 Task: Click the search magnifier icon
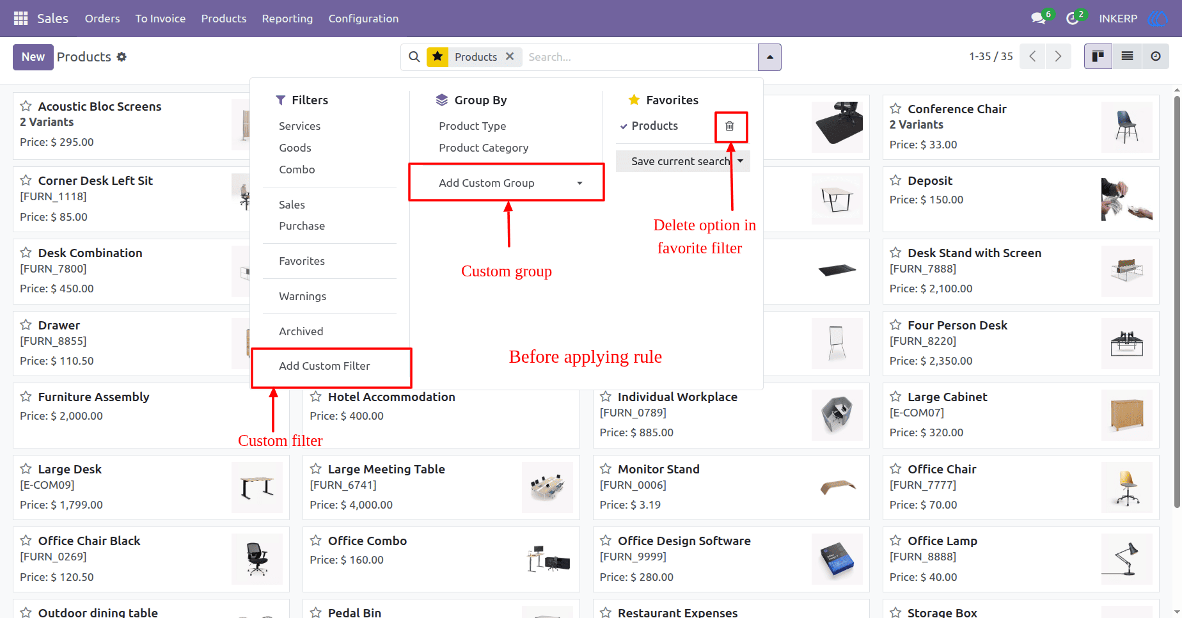(x=414, y=57)
